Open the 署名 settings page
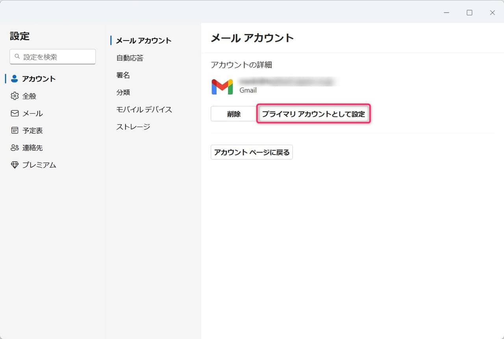 click(123, 75)
